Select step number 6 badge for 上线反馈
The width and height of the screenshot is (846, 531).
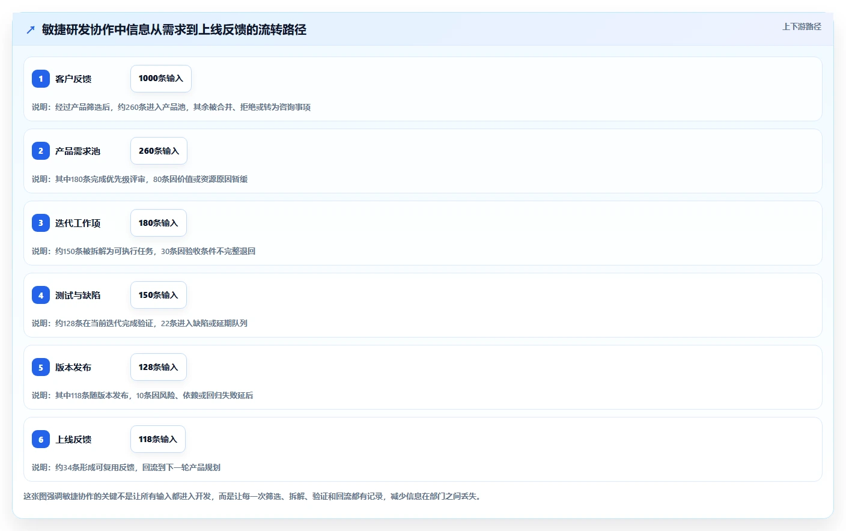pos(41,439)
